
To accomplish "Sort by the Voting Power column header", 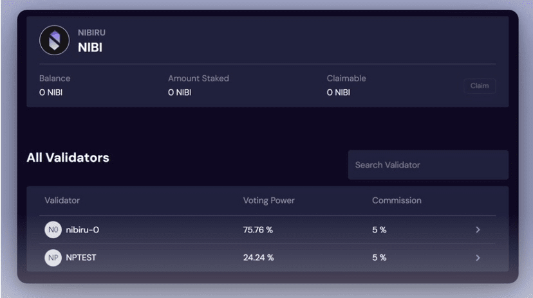I will click(268, 200).
